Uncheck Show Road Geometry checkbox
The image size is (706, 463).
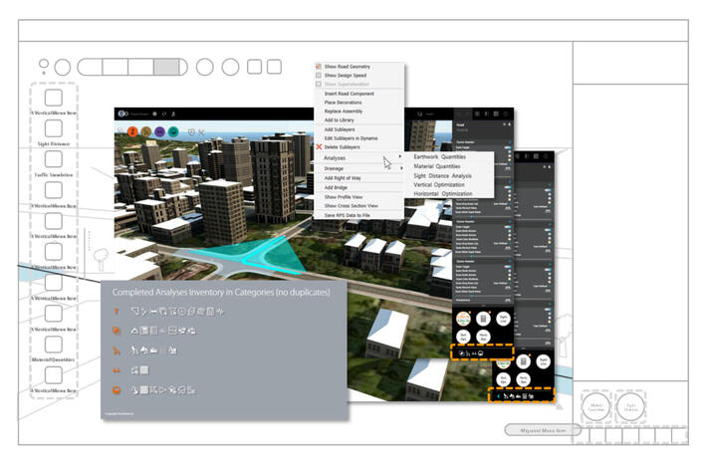click(319, 66)
